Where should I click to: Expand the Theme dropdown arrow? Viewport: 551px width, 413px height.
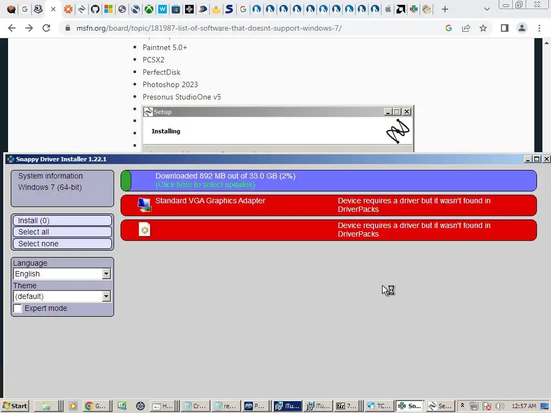[106, 296]
